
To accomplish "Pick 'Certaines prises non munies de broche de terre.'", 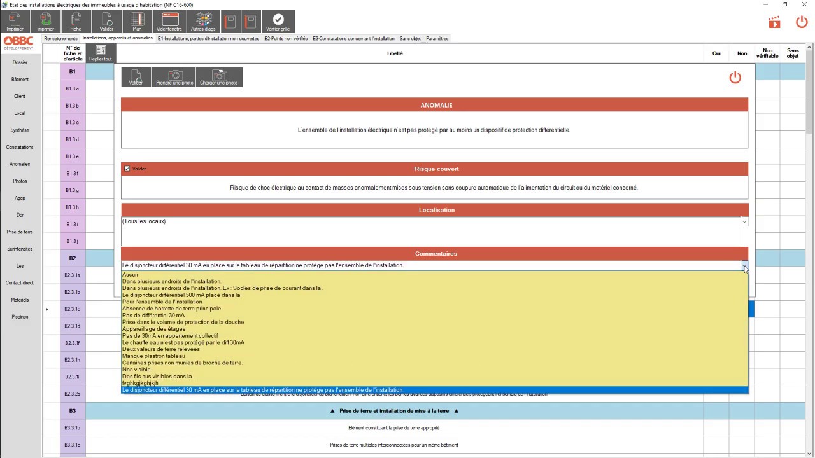I will 435,363.
